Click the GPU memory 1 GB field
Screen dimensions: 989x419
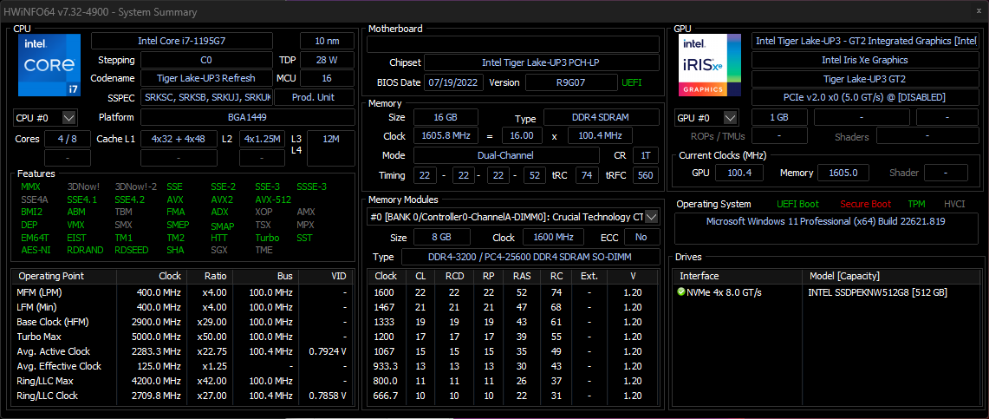pos(779,117)
